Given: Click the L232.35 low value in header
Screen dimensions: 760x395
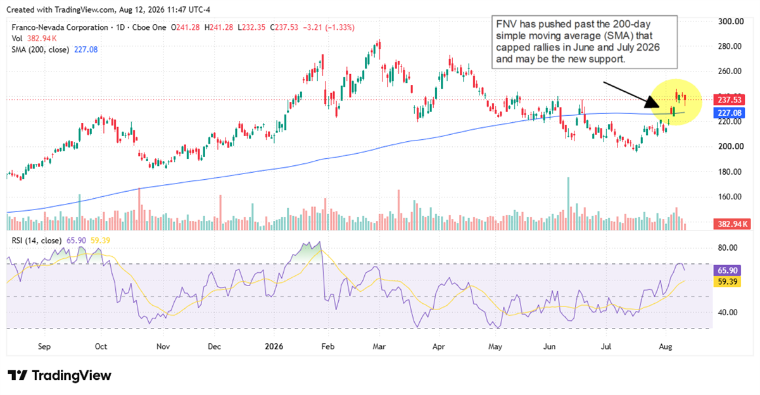Looking at the screenshot, I should (x=250, y=27).
